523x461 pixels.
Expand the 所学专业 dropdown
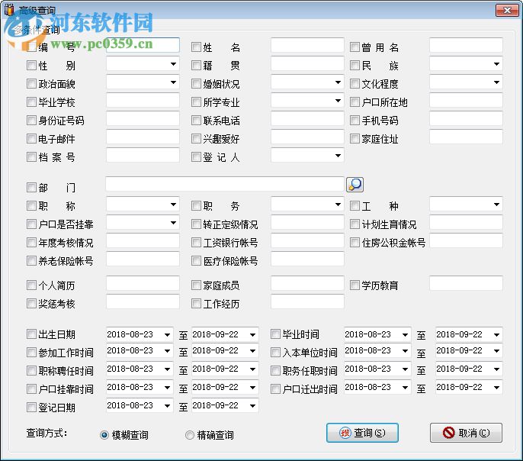(338, 101)
